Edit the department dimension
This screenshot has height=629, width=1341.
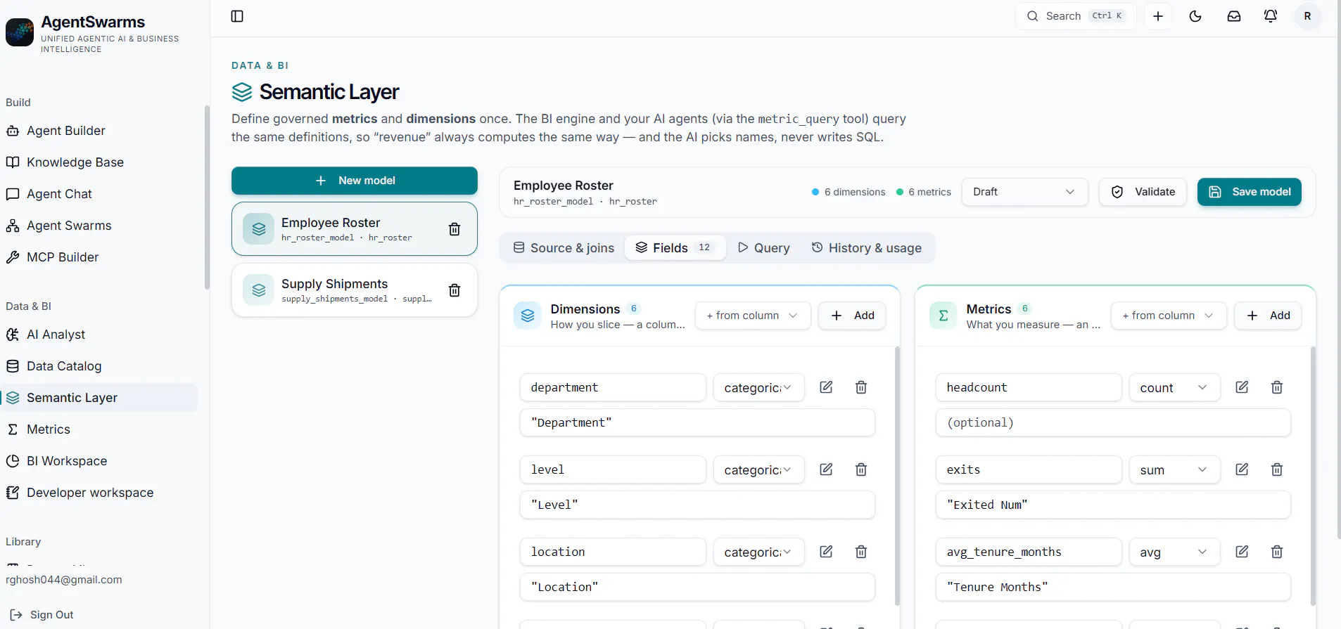[826, 387]
